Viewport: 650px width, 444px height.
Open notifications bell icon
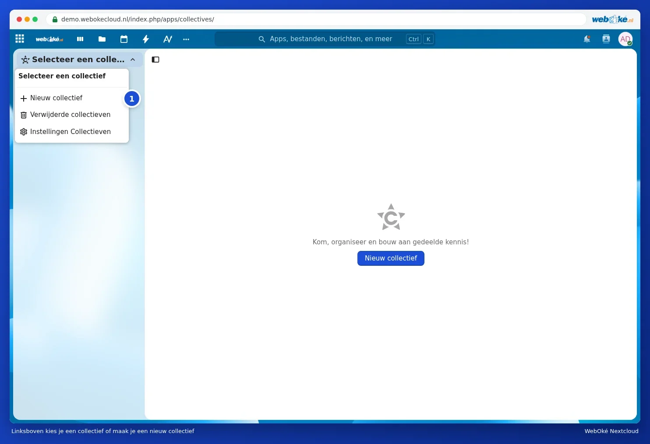587,39
